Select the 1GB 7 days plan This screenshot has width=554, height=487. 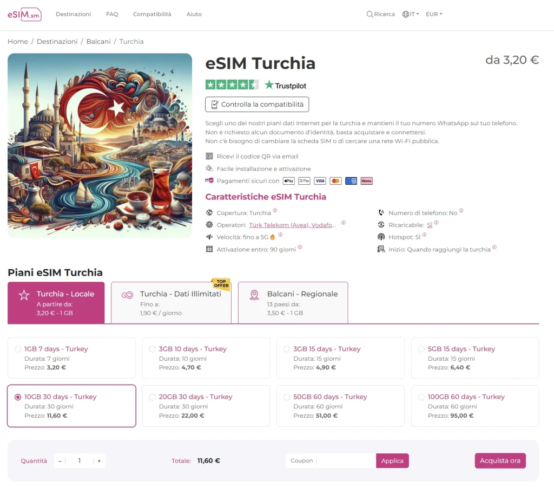(71, 358)
